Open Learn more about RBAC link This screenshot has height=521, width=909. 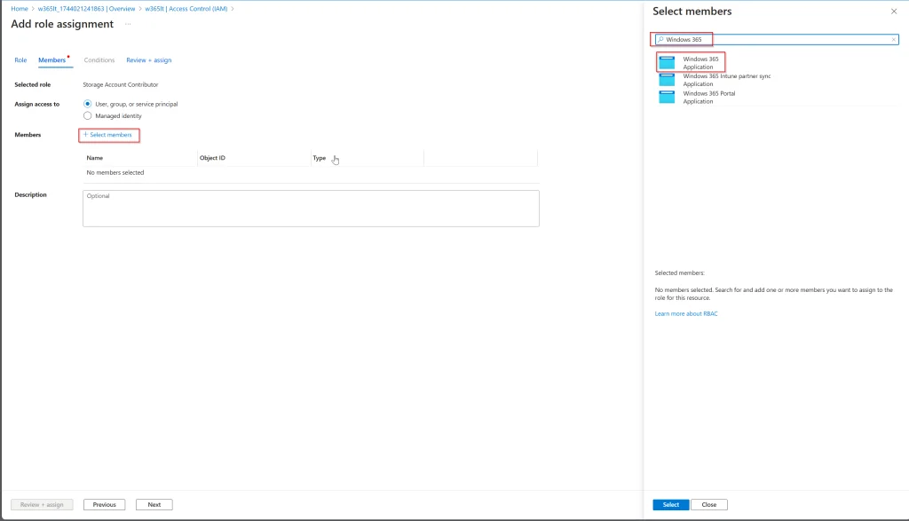click(686, 313)
